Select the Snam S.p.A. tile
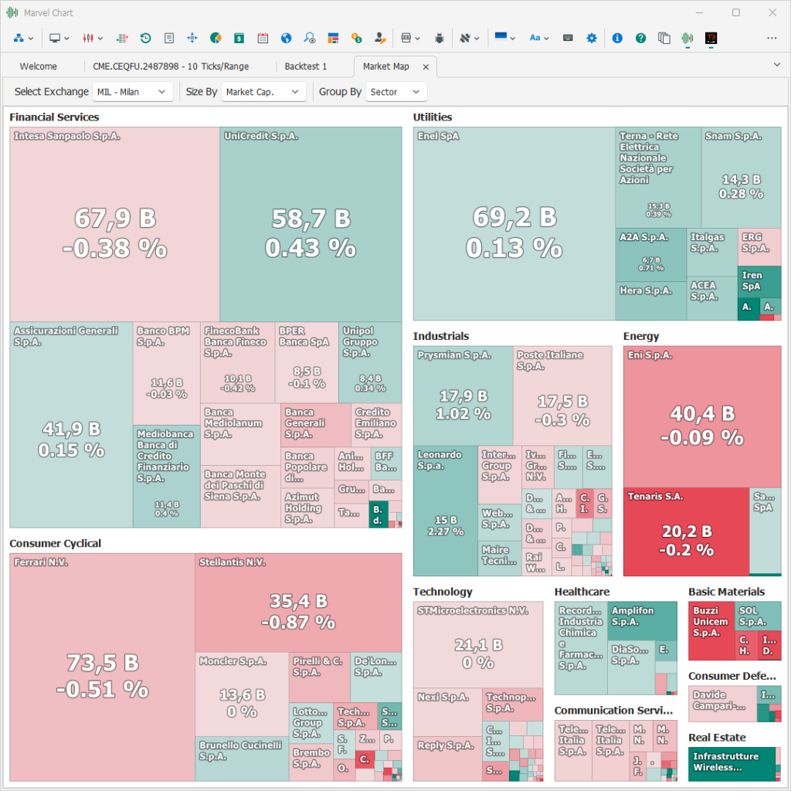This screenshot has height=791, width=791. coord(741,178)
